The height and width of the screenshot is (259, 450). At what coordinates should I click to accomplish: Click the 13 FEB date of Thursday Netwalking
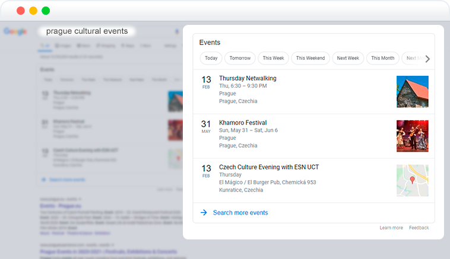pyautogui.click(x=206, y=82)
